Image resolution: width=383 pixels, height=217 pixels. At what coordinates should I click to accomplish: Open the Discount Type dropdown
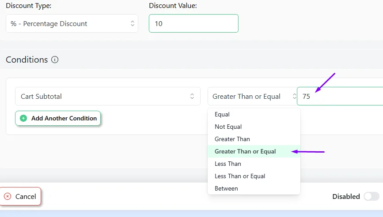click(72, 23)
